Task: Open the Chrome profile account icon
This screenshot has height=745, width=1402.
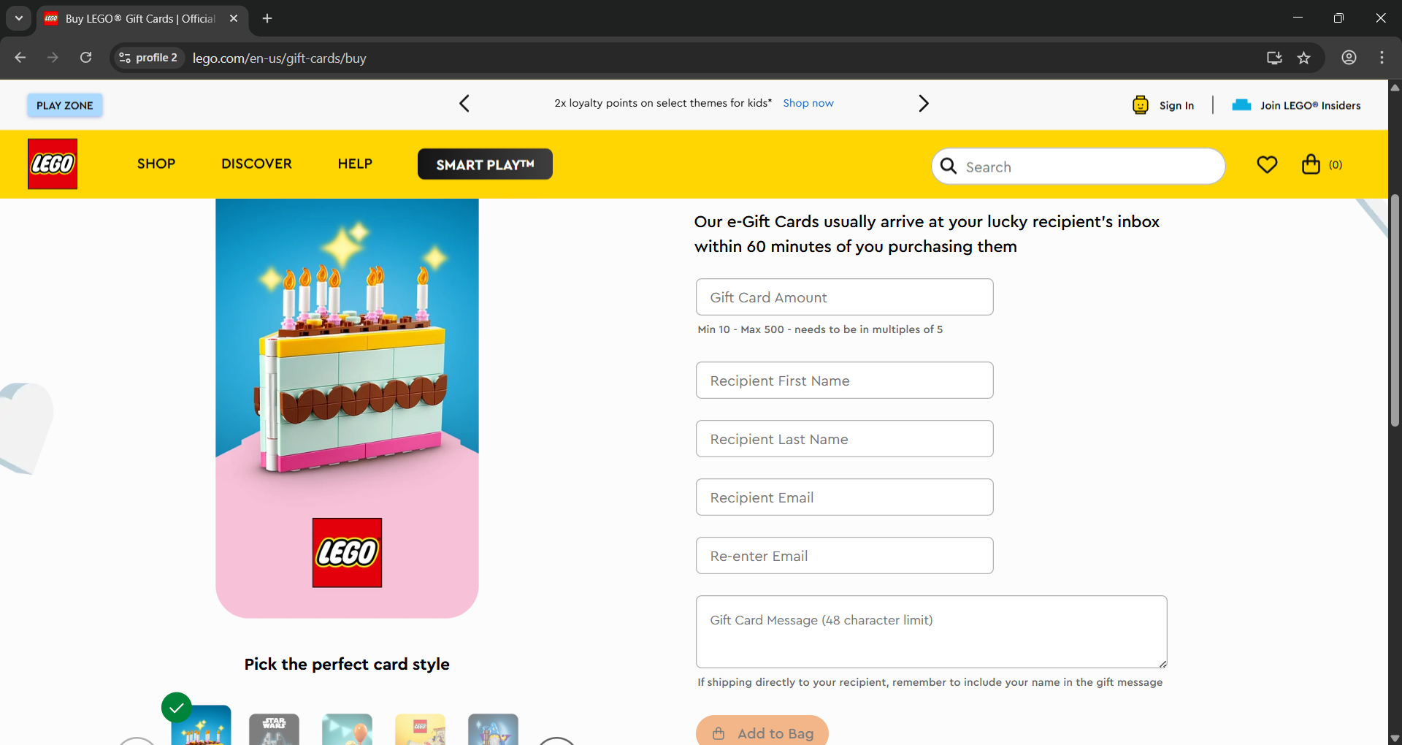Action: [x=1349, y=58]
